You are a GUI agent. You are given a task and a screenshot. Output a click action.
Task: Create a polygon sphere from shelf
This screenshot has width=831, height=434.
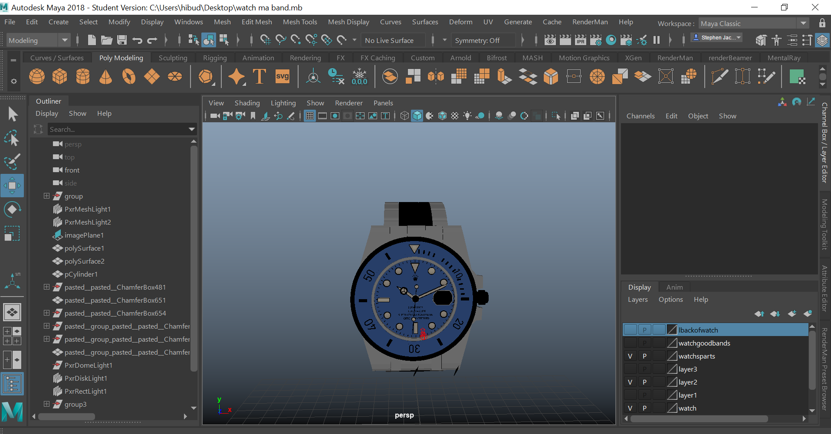(37, 77)
